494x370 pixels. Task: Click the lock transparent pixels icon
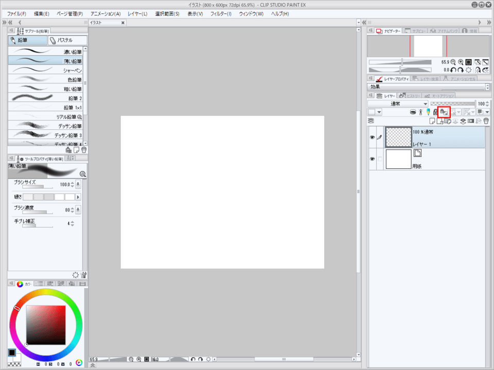tap(444, 112)
